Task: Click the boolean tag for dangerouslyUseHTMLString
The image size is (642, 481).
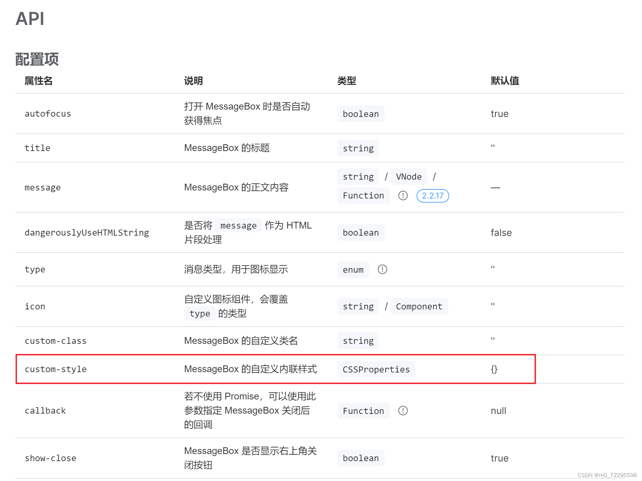Action: click(361, 232)
